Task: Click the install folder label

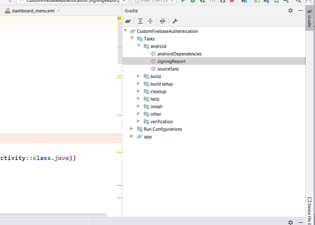Action: click(156, 107)
